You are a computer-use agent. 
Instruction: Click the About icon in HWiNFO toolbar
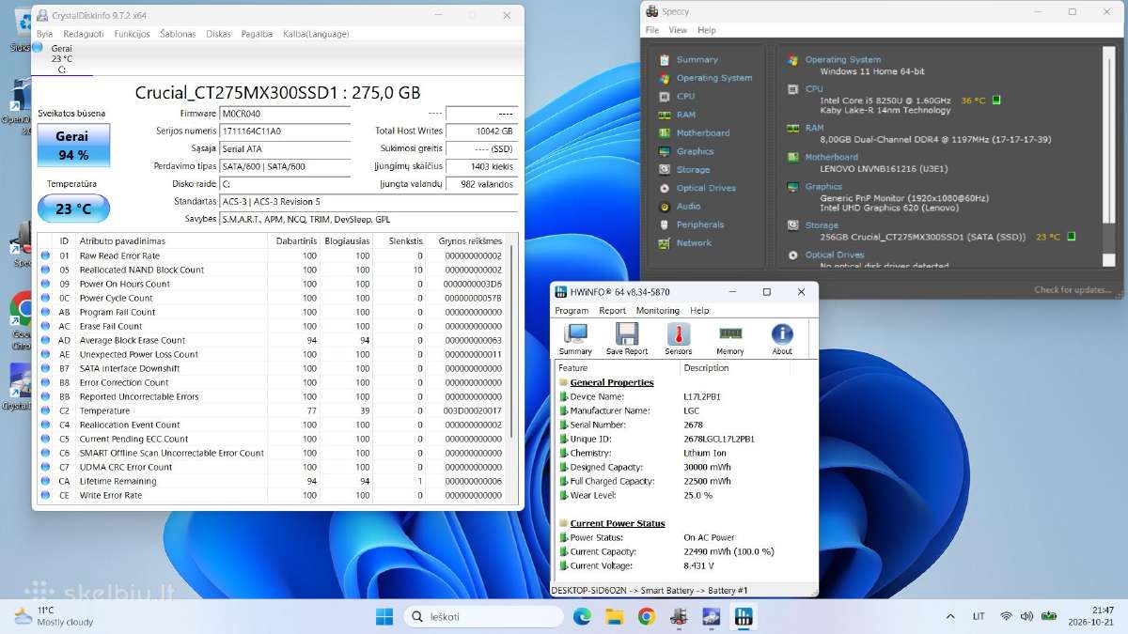coord(782,339)
